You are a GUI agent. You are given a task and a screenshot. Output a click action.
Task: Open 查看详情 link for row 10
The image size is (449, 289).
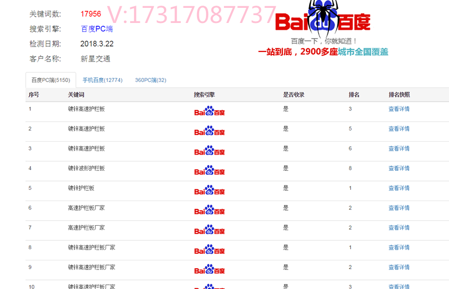coord(399,286)
